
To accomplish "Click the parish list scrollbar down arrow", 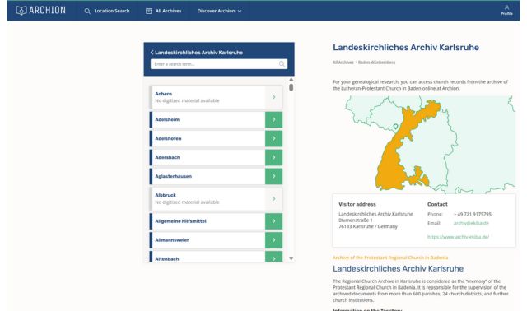I will click(x=291, y=258).
